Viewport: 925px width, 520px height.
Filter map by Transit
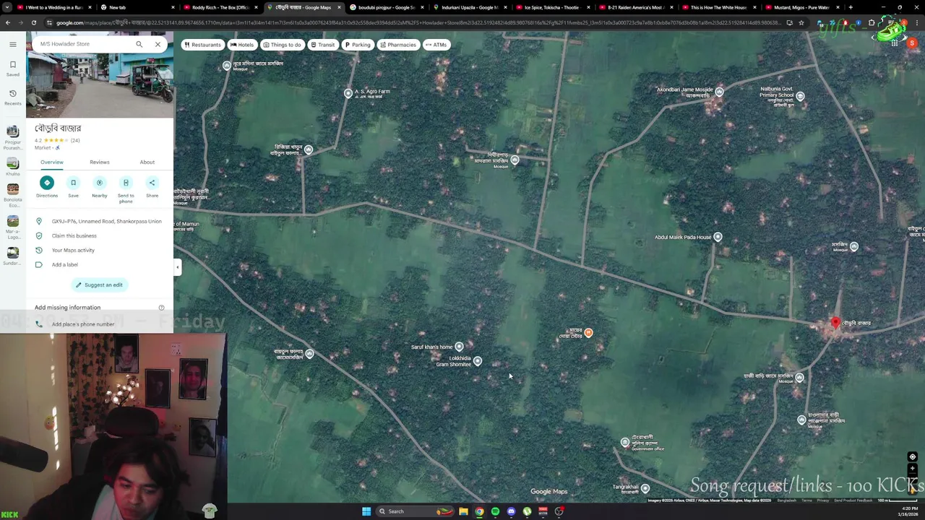322,45
